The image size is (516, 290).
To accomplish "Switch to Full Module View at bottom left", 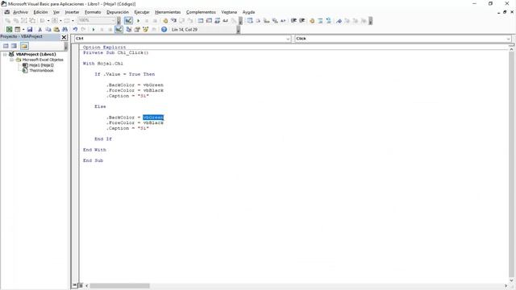I will pos(81,285).
